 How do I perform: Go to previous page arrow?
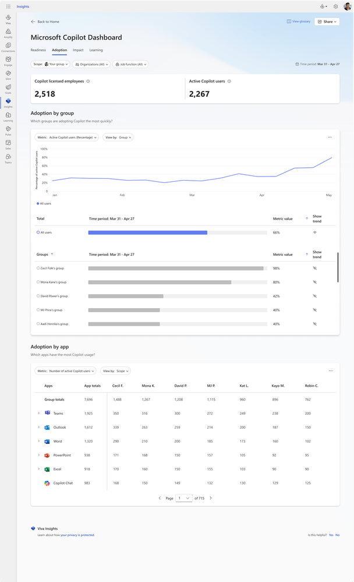coord(160,498)
